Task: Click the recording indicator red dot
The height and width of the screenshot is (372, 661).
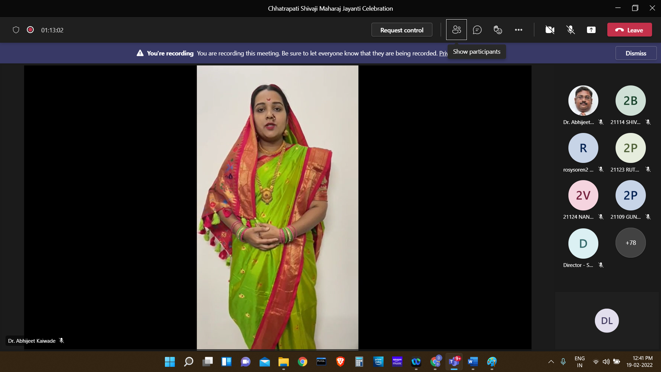Action: point(30,30)
